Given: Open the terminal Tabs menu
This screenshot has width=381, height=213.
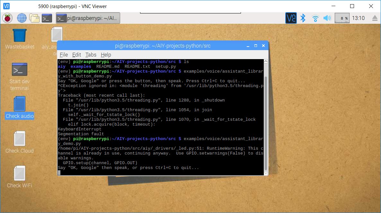Looking at the screenshot, I should (x=91, y=55).
